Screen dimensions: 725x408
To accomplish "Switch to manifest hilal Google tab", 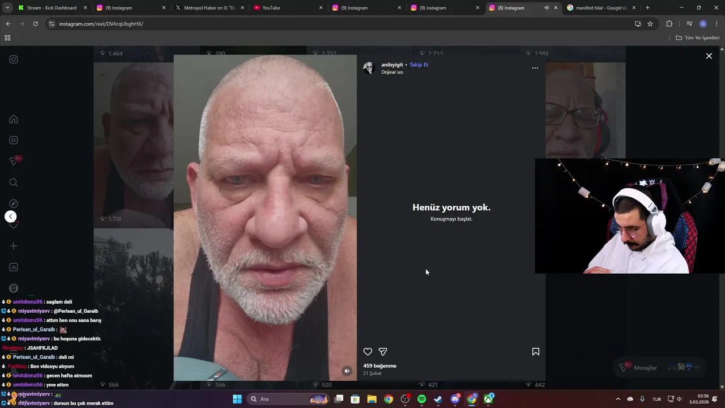I will (601, 8).
